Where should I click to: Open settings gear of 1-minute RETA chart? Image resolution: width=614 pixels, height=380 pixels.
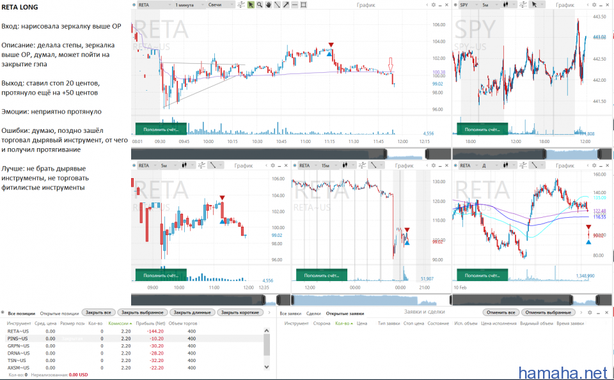434,4
